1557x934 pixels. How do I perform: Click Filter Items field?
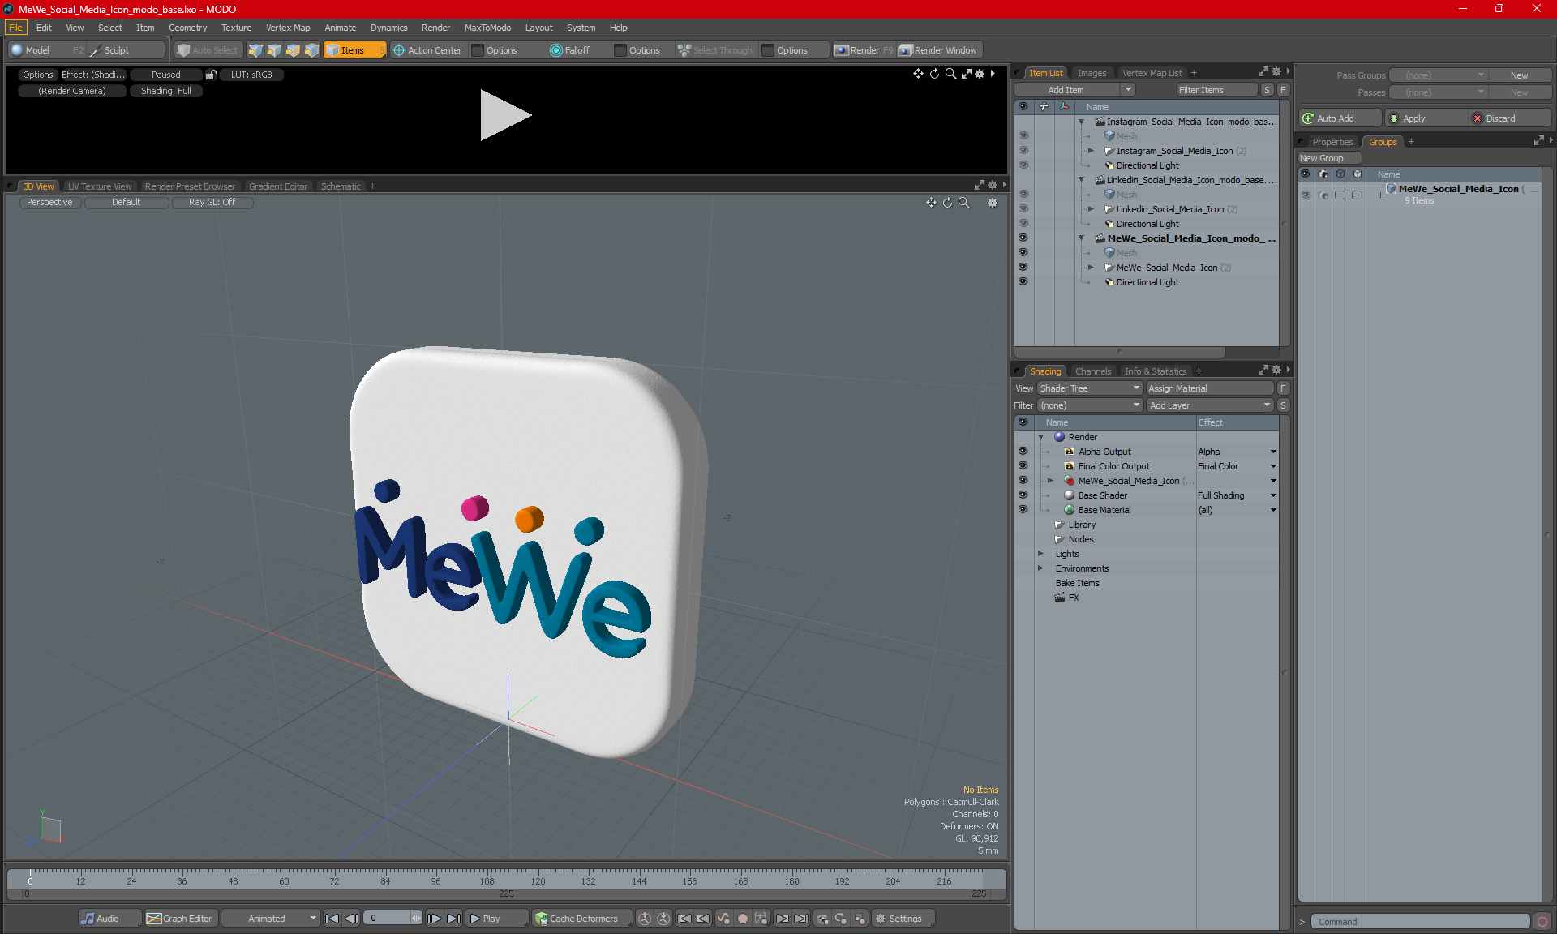pyautogui.click(x=1216, y=90)
